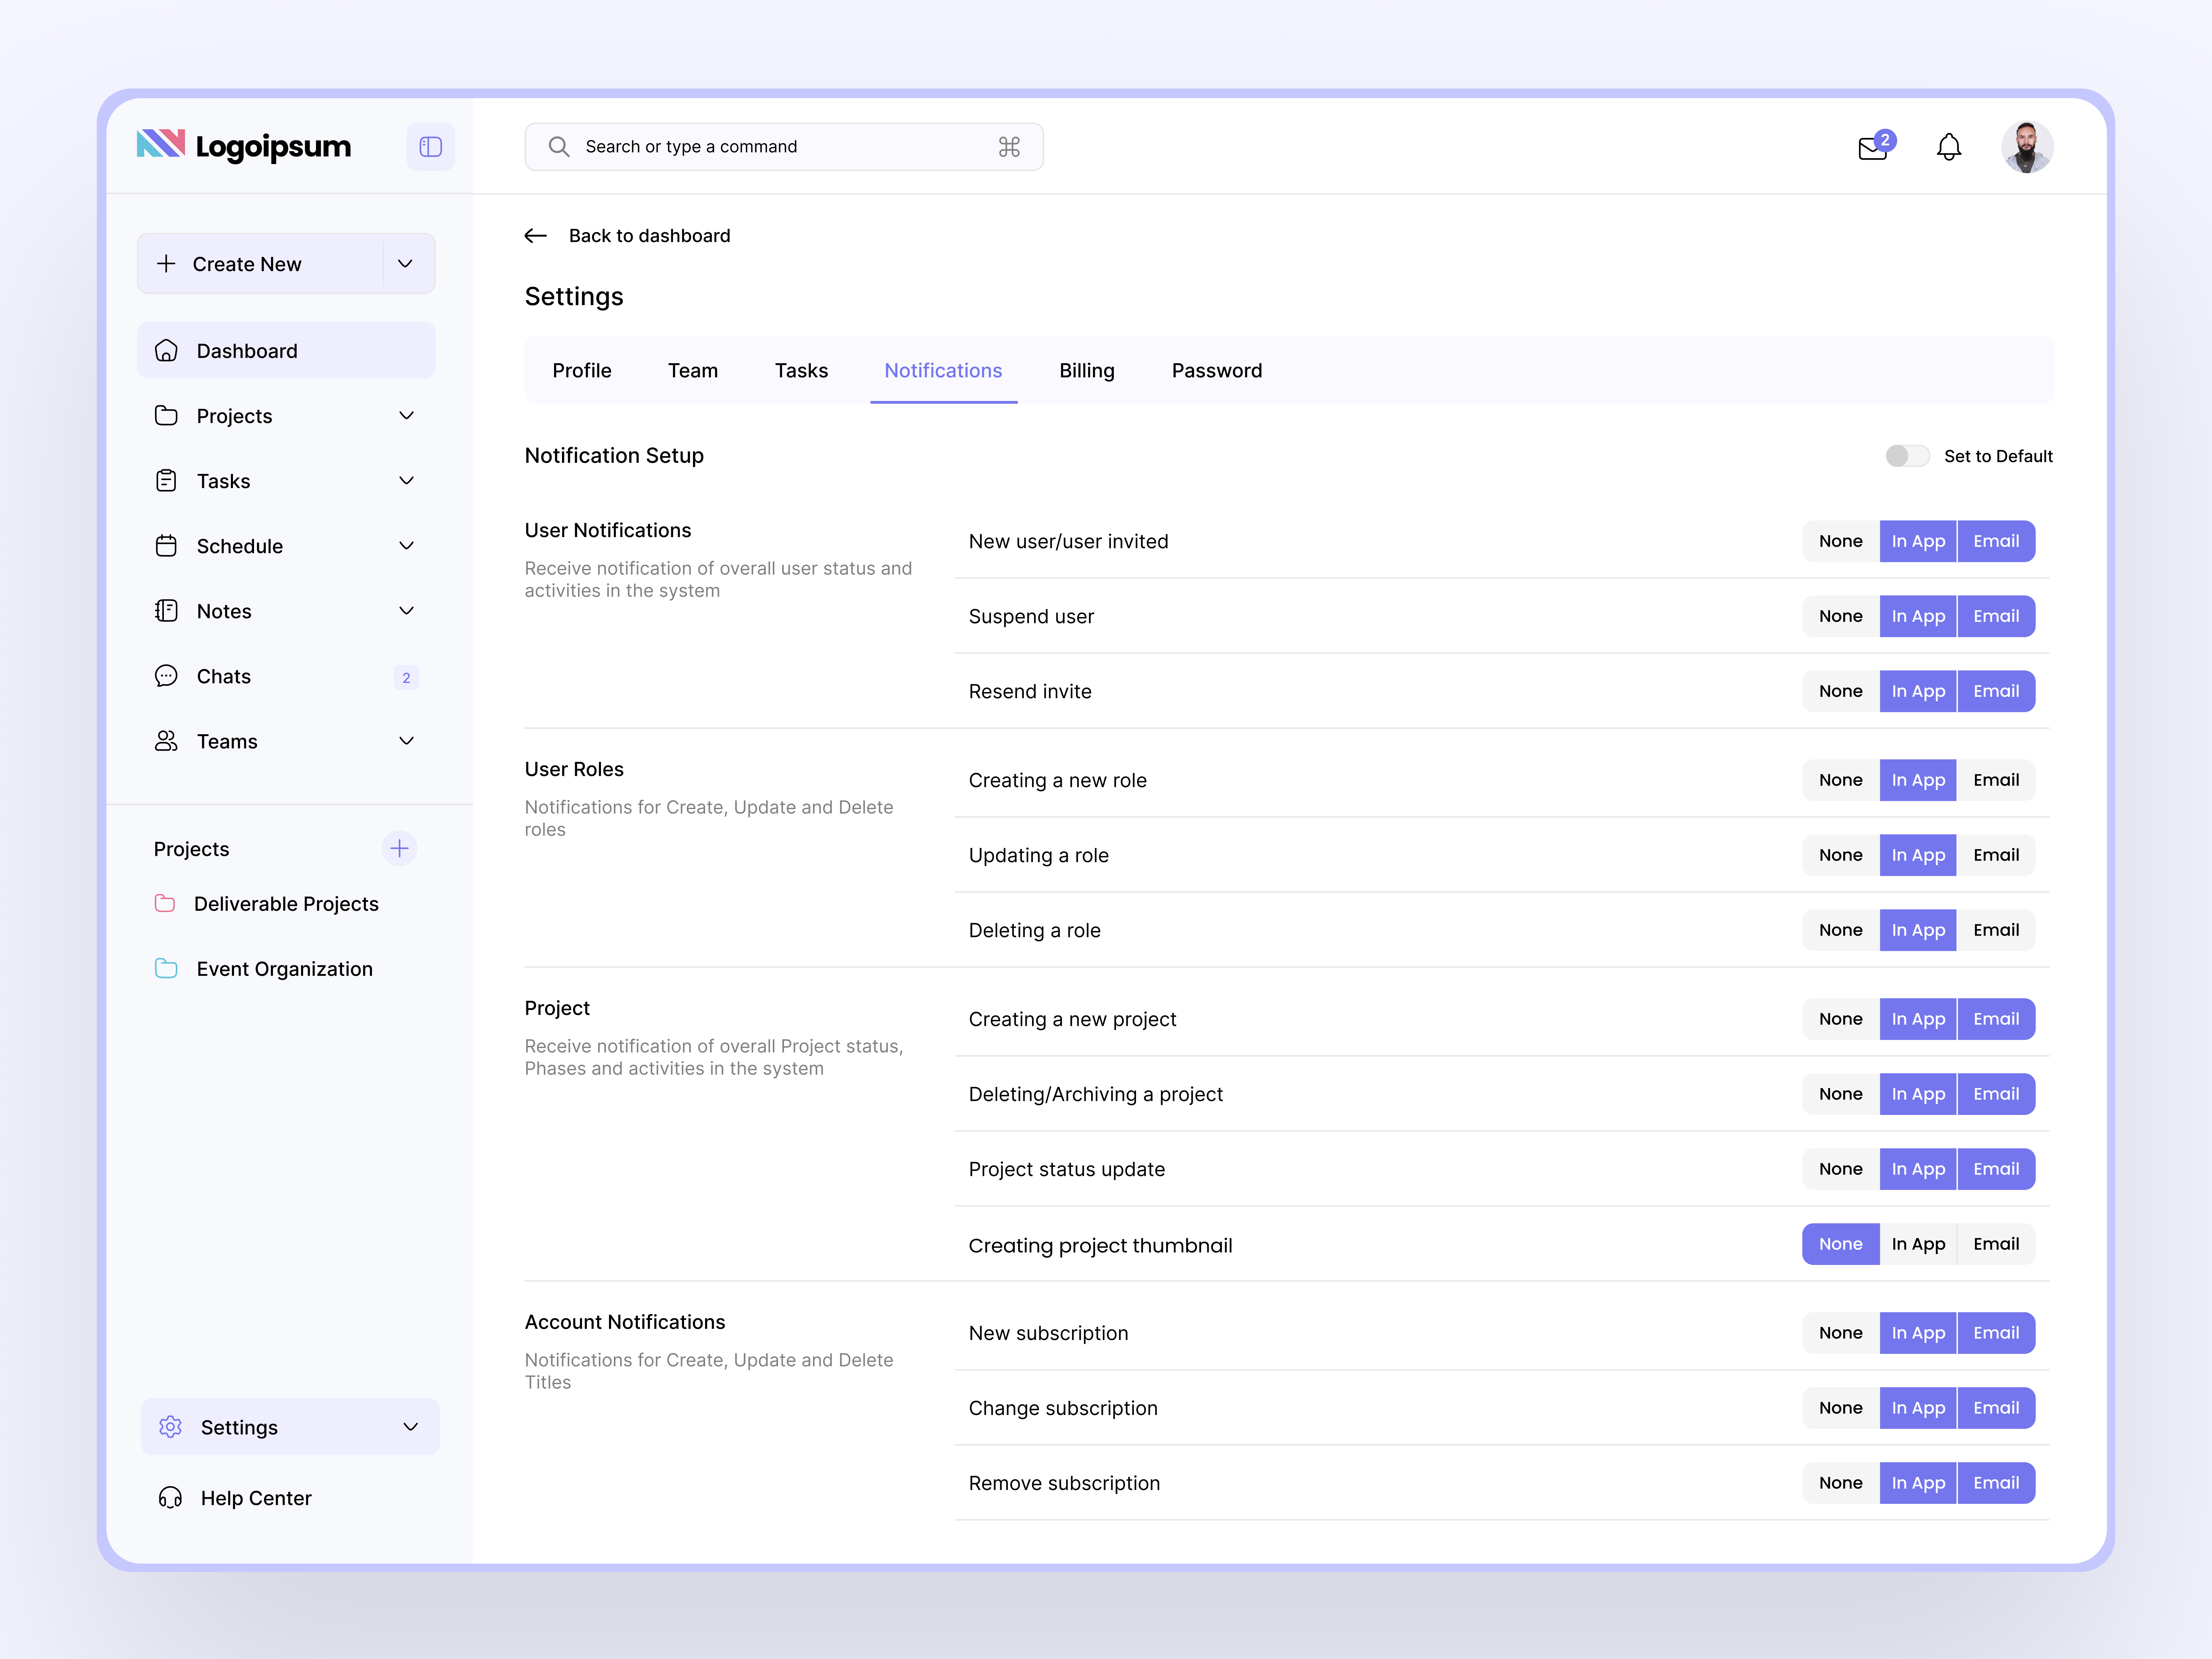The image size is (2212, 1659).
Task: Open the mail inbox icon
Action: coord(1872,149)
